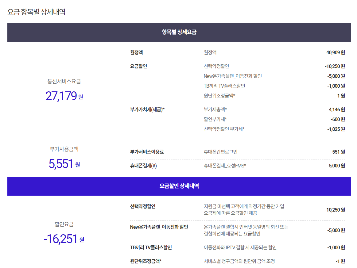Select the dark 항목별 상세요금 header bar
This screenshot has height=268, width=357.
[x=179, y=32]
